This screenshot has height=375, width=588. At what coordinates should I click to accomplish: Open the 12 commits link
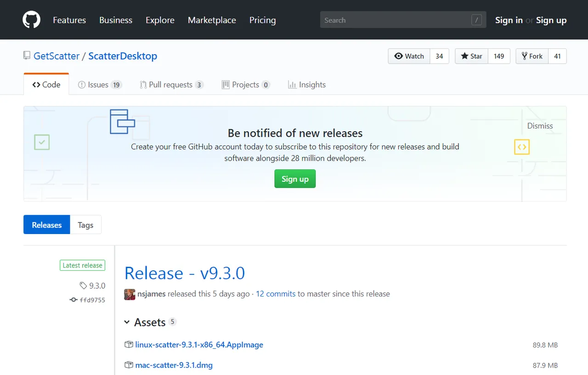pos(276,294)
